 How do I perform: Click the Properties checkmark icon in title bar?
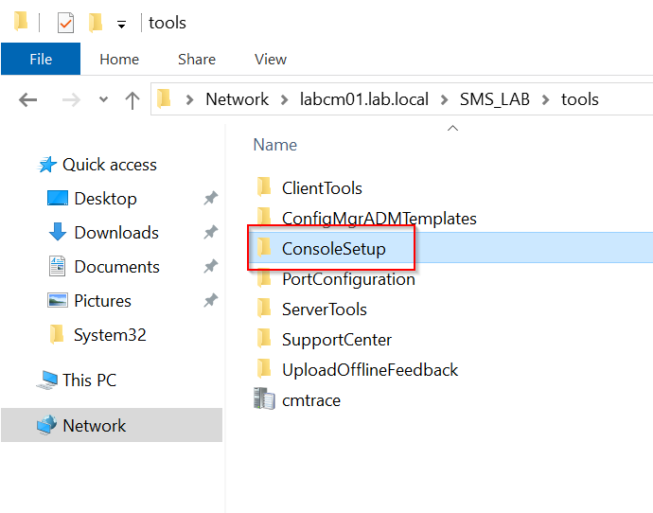point(66,23)
